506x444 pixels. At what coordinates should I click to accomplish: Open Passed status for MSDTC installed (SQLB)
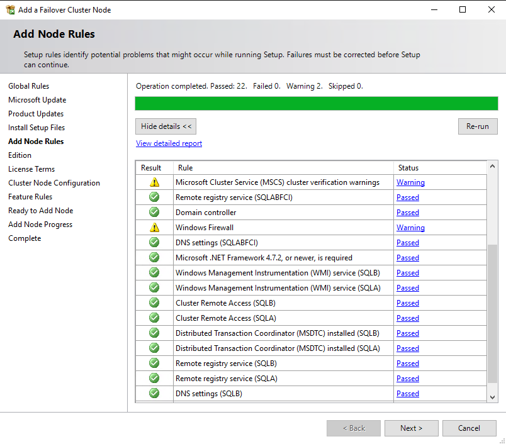coord(408,333)
